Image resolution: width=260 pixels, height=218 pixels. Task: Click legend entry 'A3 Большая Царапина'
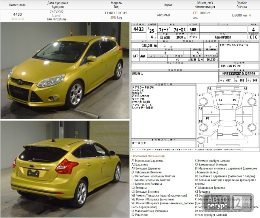(146, 168)
